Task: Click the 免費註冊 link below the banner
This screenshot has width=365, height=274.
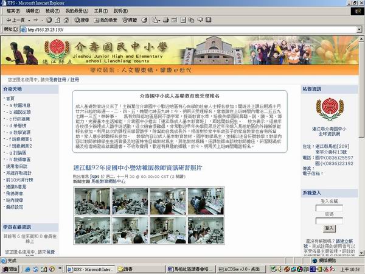Action: [58, 80]
